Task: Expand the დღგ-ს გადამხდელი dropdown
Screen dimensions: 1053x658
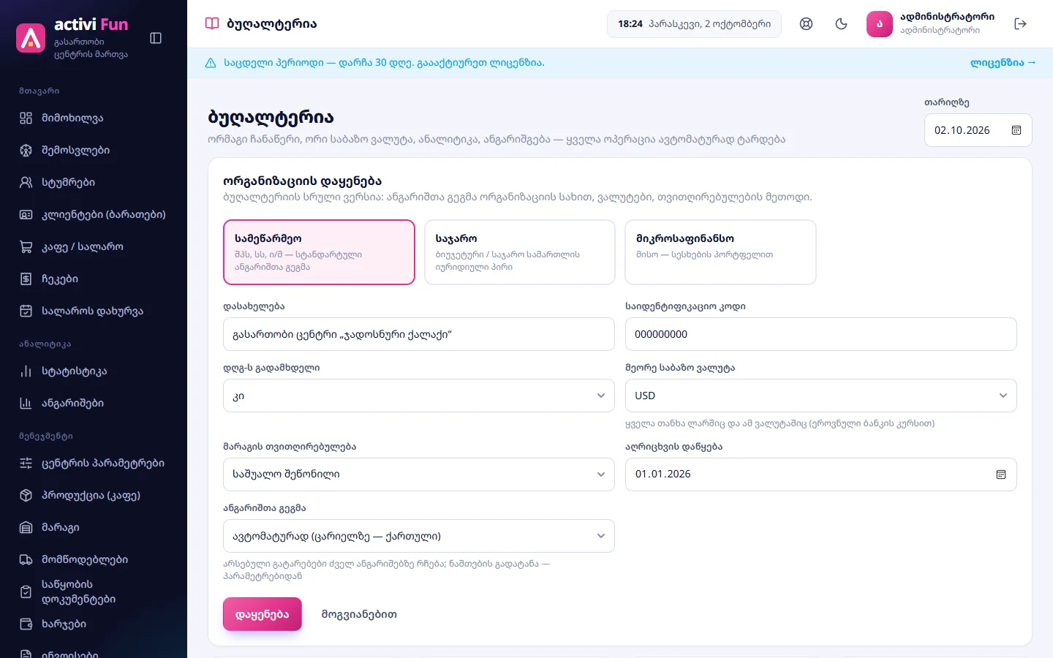Action: tap(419, 396)
